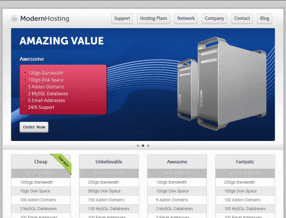Click the ModernHosting site title

click(x=45, y=19)
